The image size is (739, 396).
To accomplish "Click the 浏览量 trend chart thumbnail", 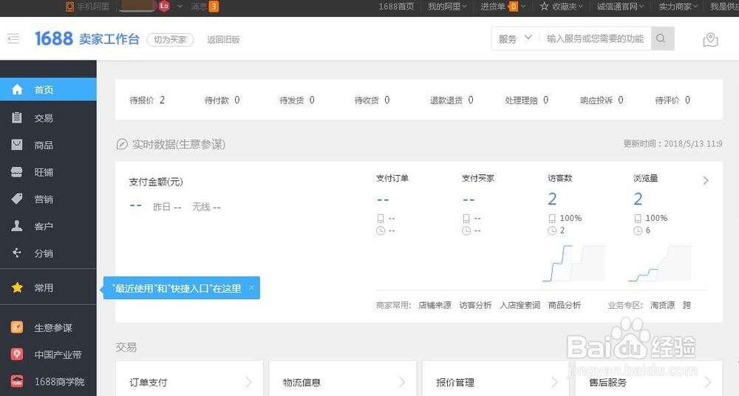I will [x=659, y=263].
